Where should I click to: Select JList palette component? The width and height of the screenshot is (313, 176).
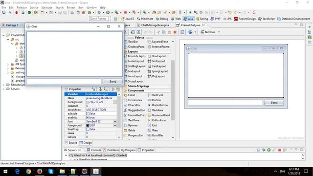pos(152,125)
